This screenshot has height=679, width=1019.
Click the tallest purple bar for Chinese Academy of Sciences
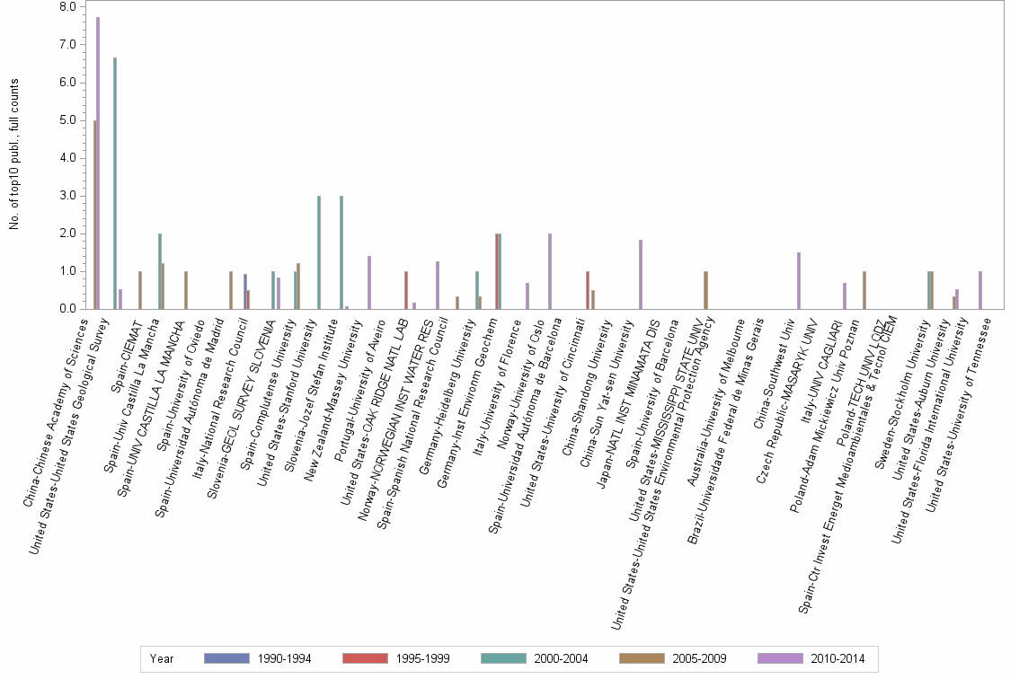96,162
